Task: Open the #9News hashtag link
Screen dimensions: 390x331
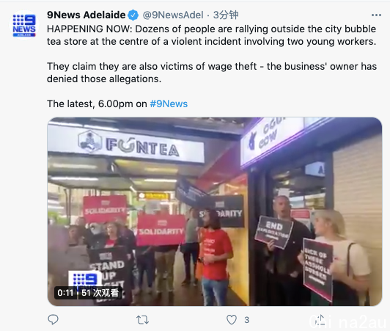Action: 169,104
